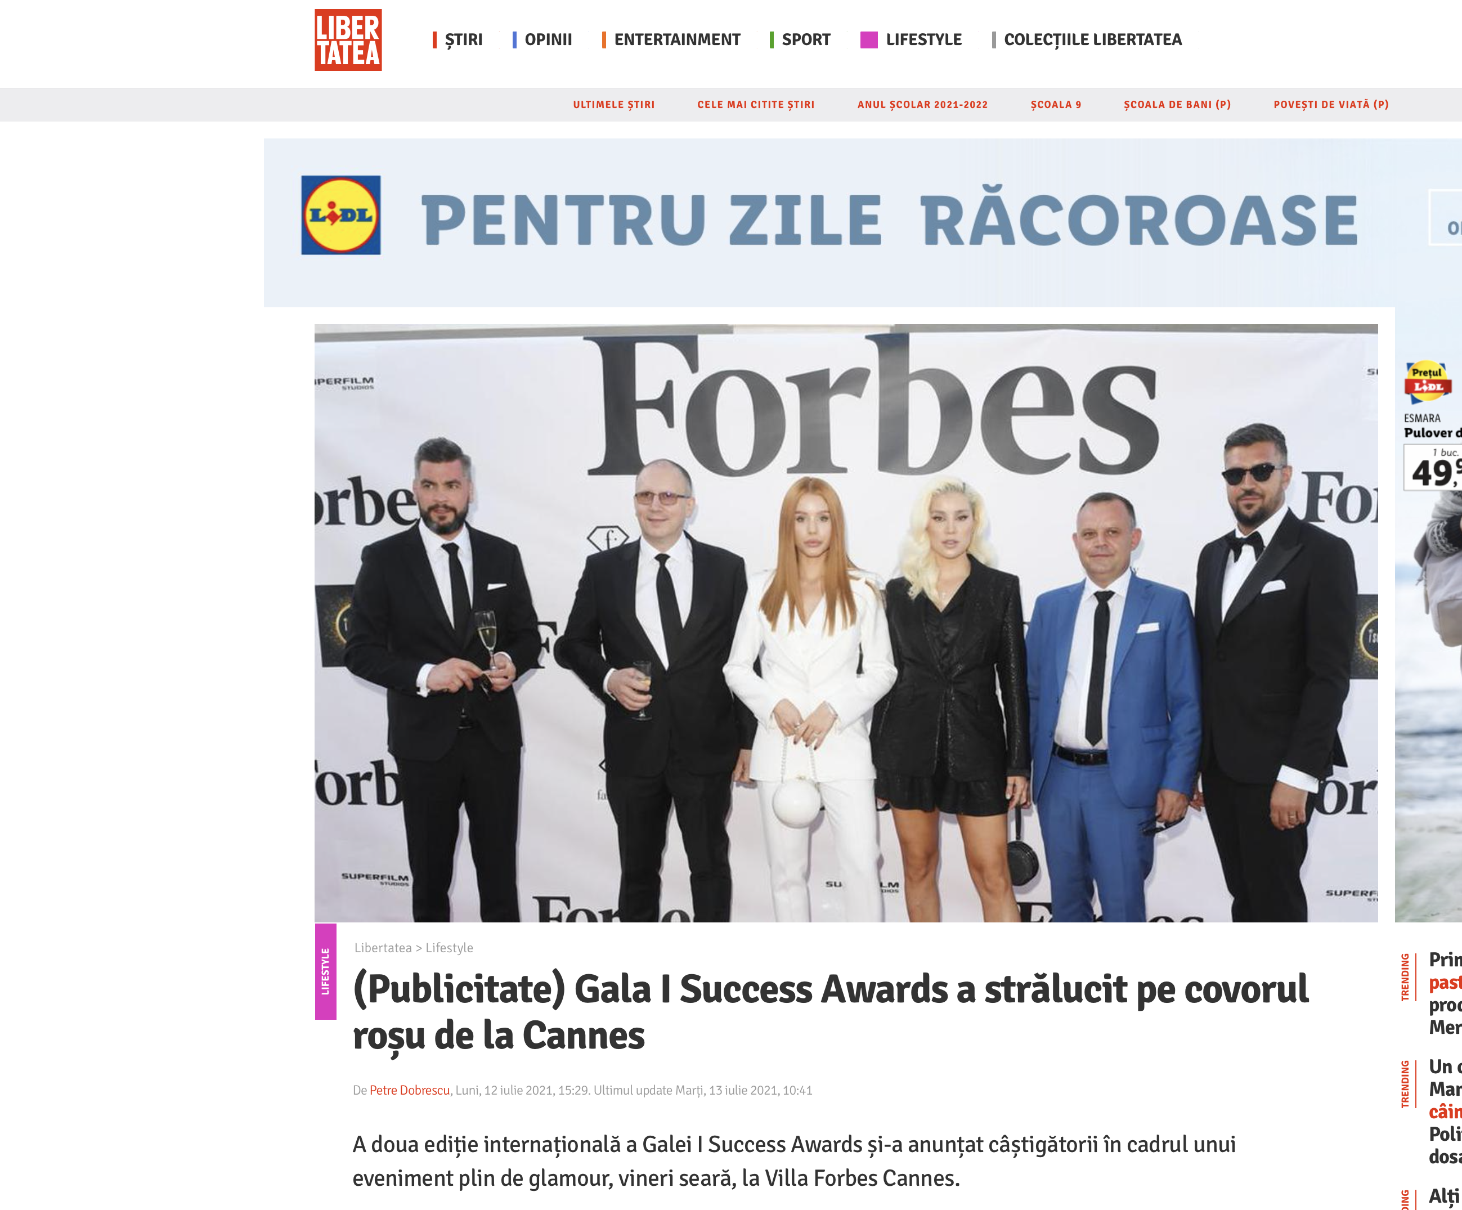
Task: Click the Pentru zile răcoroase banner
Action: coord(863,223)
